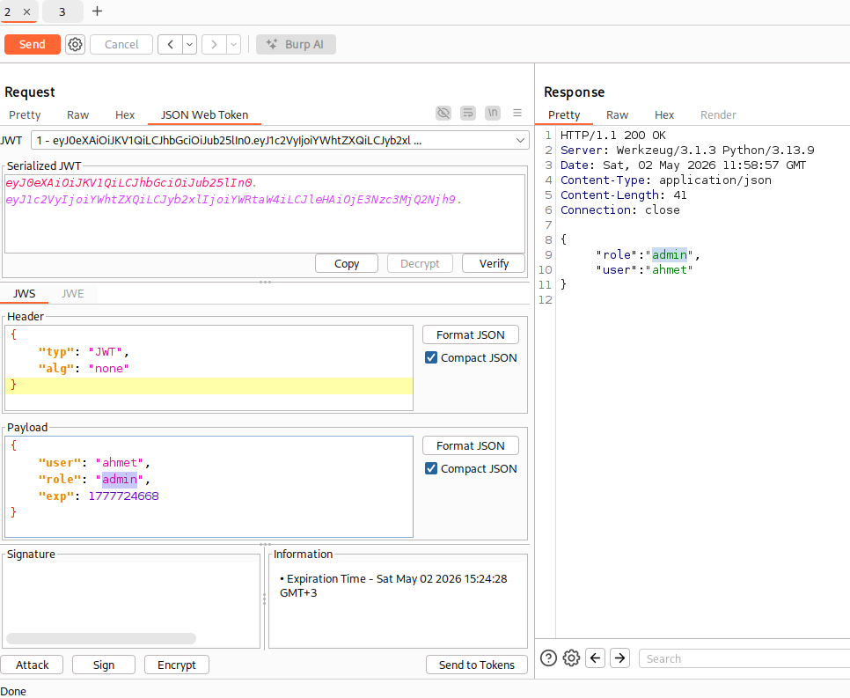The width and height of the screenshot is (850, 698).
Task: Open the forward history dropdown arrow
Action: [234, 45]
